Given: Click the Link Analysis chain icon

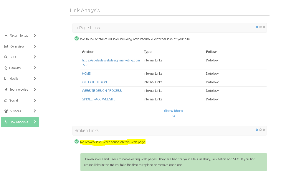Looking at the screenshot, I should 6,122.
